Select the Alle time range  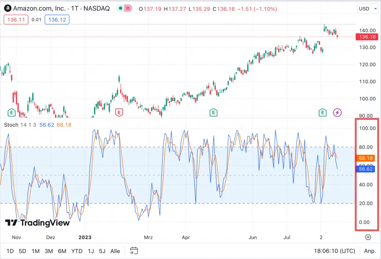115,251
